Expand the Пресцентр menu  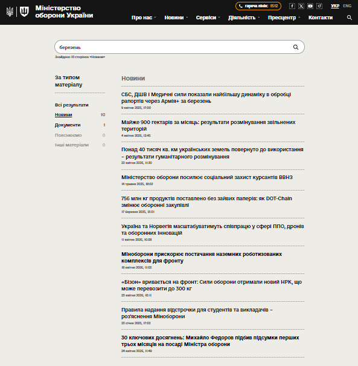(284, 18)
